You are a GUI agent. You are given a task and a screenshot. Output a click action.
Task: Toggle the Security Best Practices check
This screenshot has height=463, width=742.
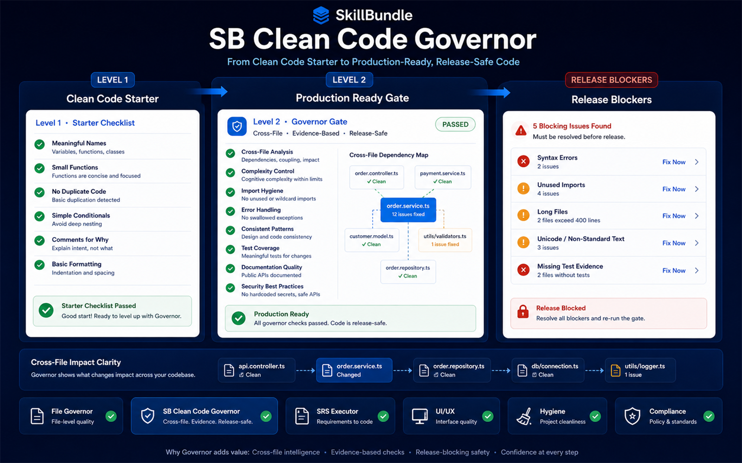pos(230,288)
